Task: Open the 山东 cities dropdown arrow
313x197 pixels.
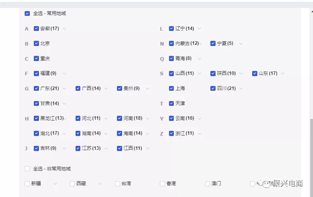Action: click(x=282, y=73)
